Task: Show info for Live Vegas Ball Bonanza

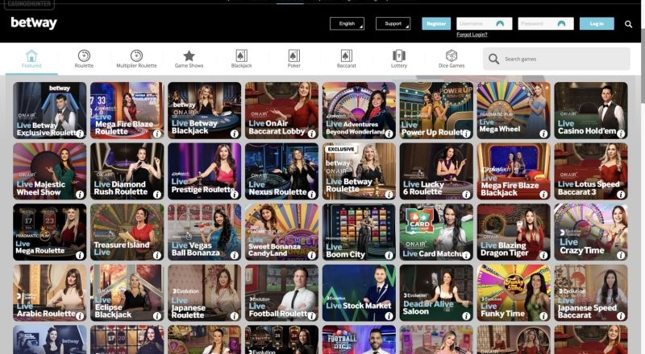Action: [x=235, y=255]
